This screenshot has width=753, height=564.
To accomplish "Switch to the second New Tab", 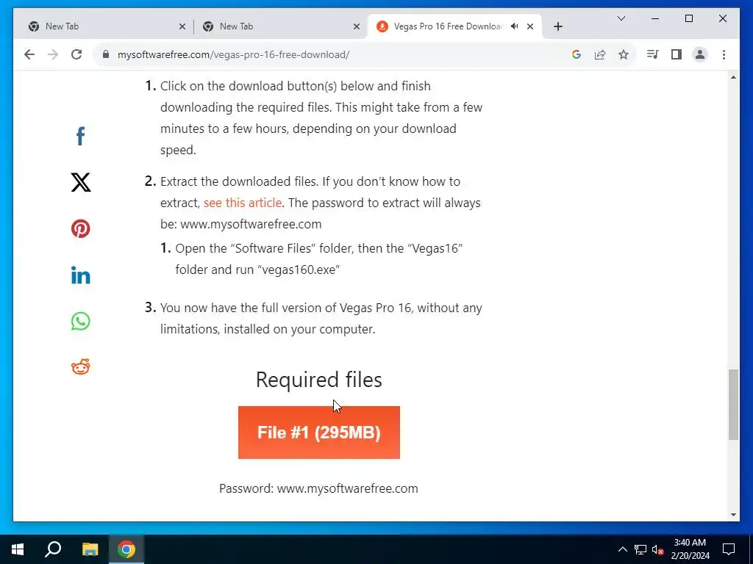I will [280, 26].
